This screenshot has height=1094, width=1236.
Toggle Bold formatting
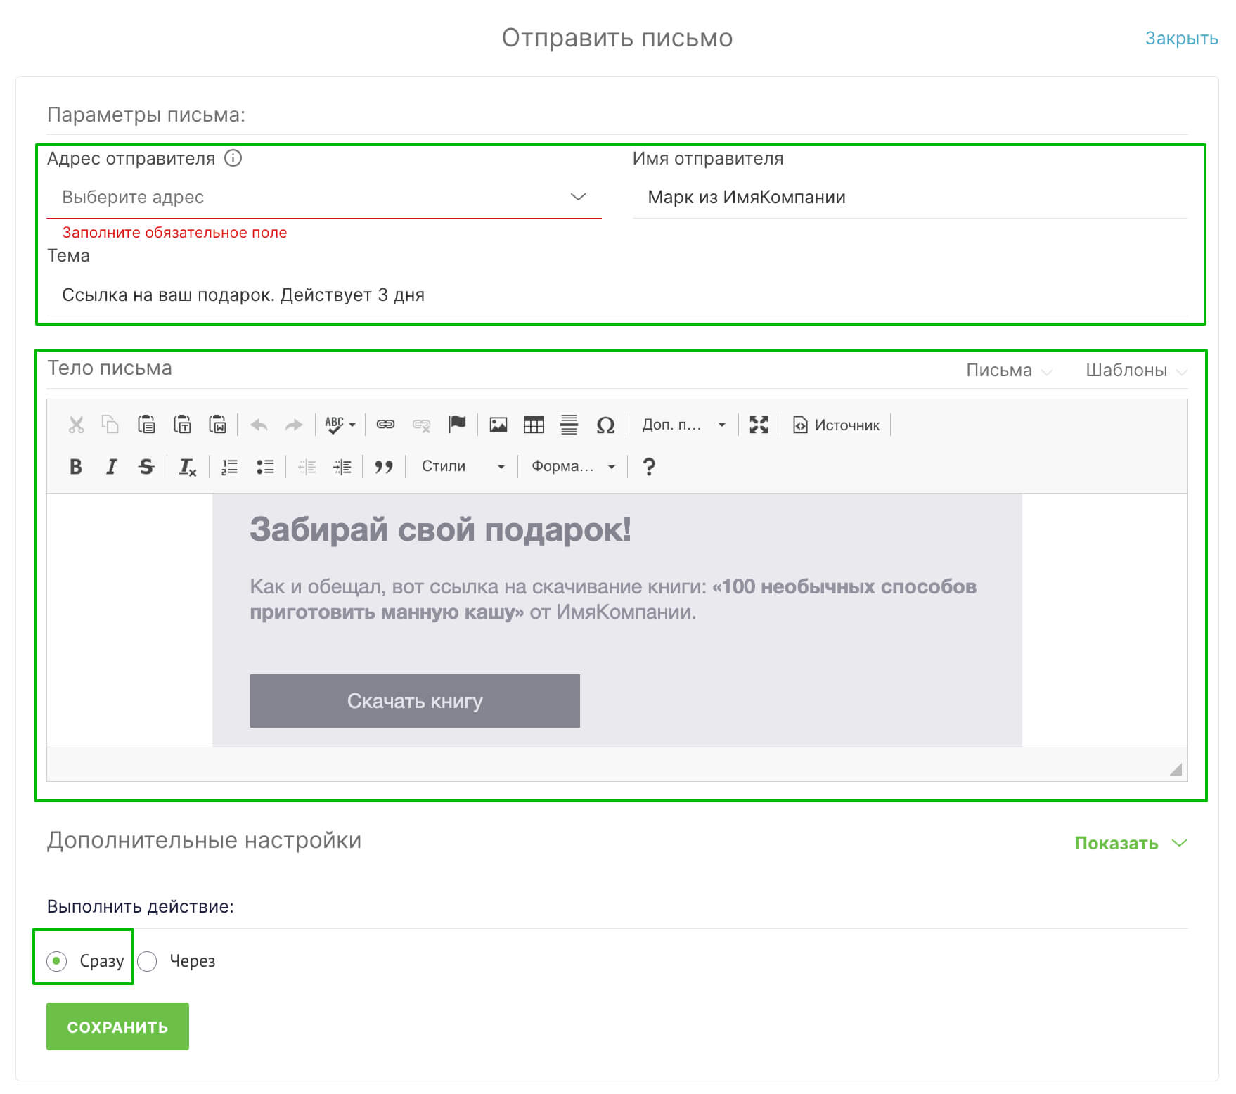tap(76, 466)
